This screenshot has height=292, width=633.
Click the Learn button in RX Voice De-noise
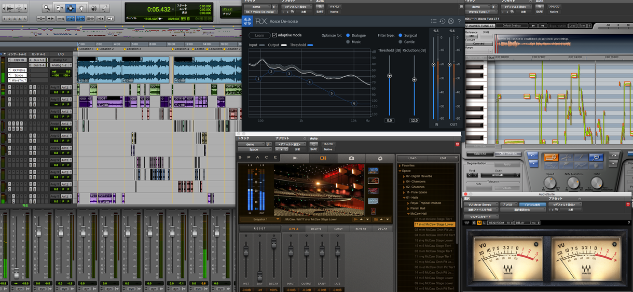[x=259, y=35]
